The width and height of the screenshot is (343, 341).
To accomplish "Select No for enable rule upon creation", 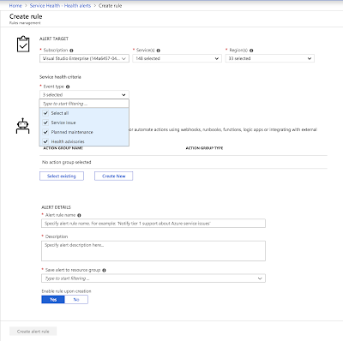I will [x=76, y=300].
